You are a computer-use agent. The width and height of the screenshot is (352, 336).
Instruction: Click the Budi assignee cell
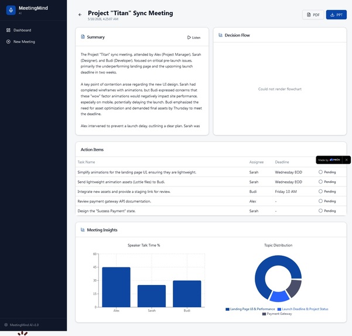coord(253,192)
